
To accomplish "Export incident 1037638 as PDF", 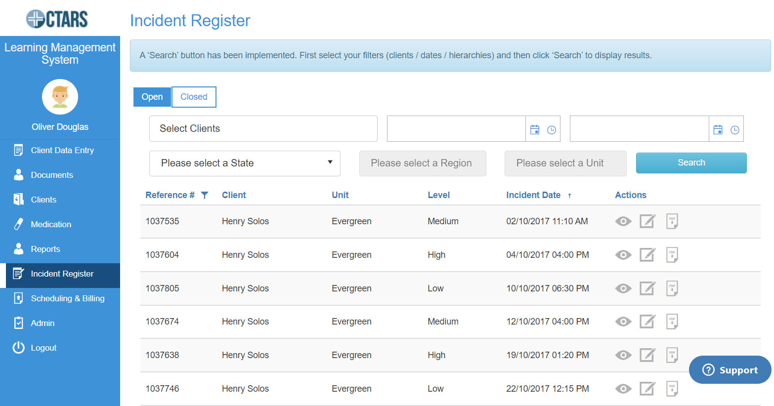I will [672, 355].
